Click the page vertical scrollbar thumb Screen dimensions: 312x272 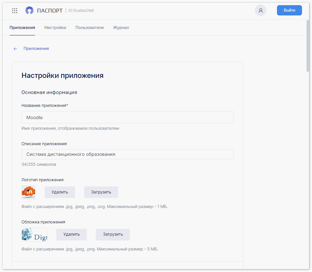click(308, 46)
